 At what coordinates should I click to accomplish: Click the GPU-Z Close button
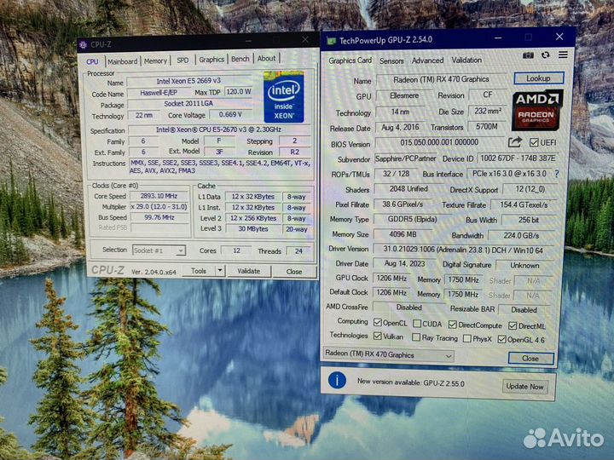(530, 359)
